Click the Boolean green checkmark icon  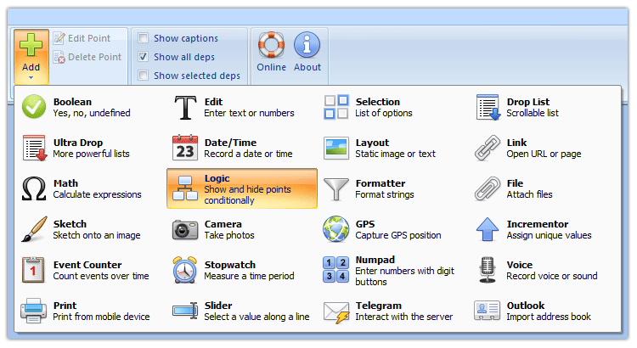coord(34,107)
